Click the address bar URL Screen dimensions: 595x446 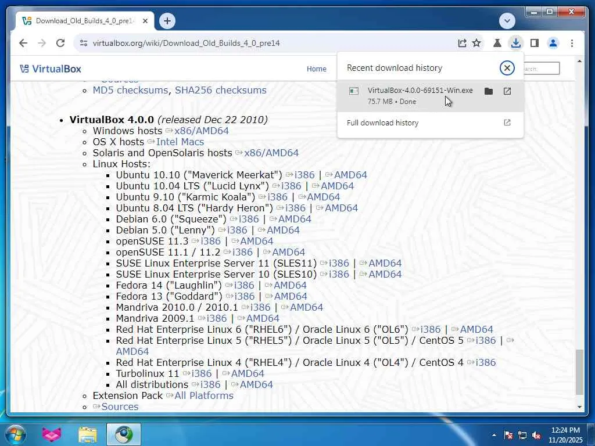pyautogui.click(x=186, y=43)
